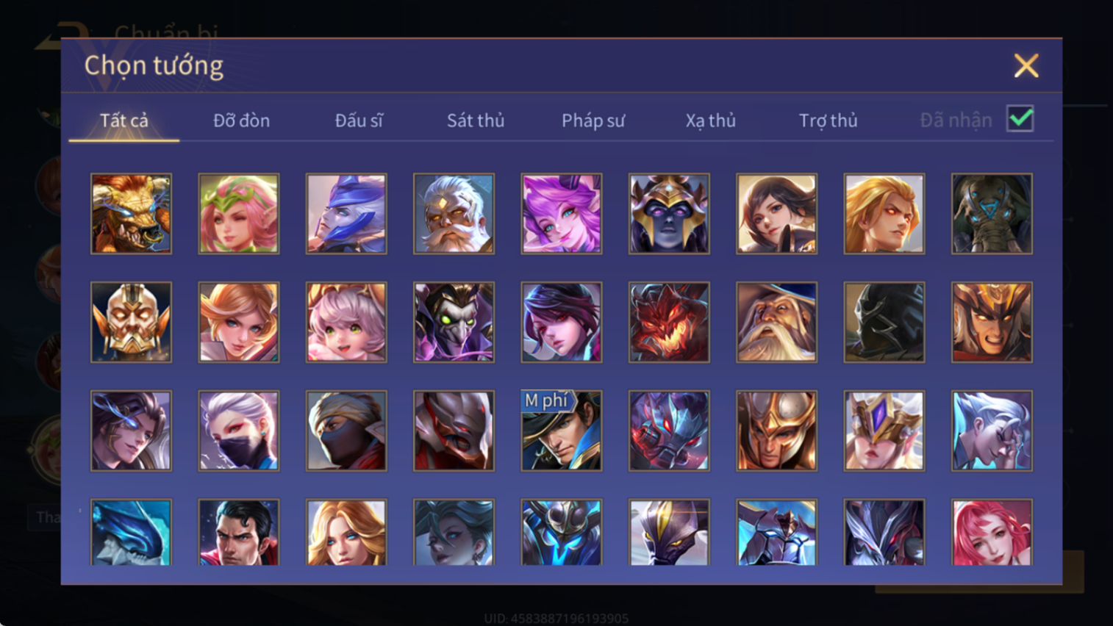Screen dimensions: 1113x626
Task: Pick the masked white-haired ninja hero
Action: (x=239, y=431)
